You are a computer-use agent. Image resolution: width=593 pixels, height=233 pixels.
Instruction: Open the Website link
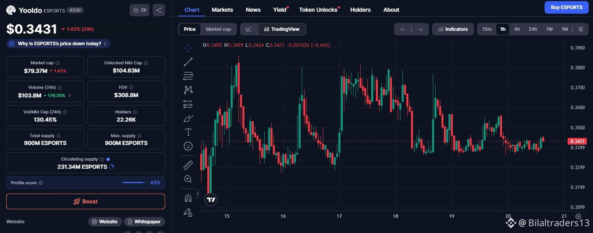[105, 222]
